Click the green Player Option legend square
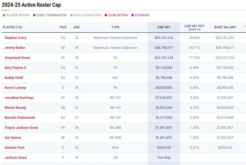Viewport: 246px width, 165px height. (x=4, y=15)
